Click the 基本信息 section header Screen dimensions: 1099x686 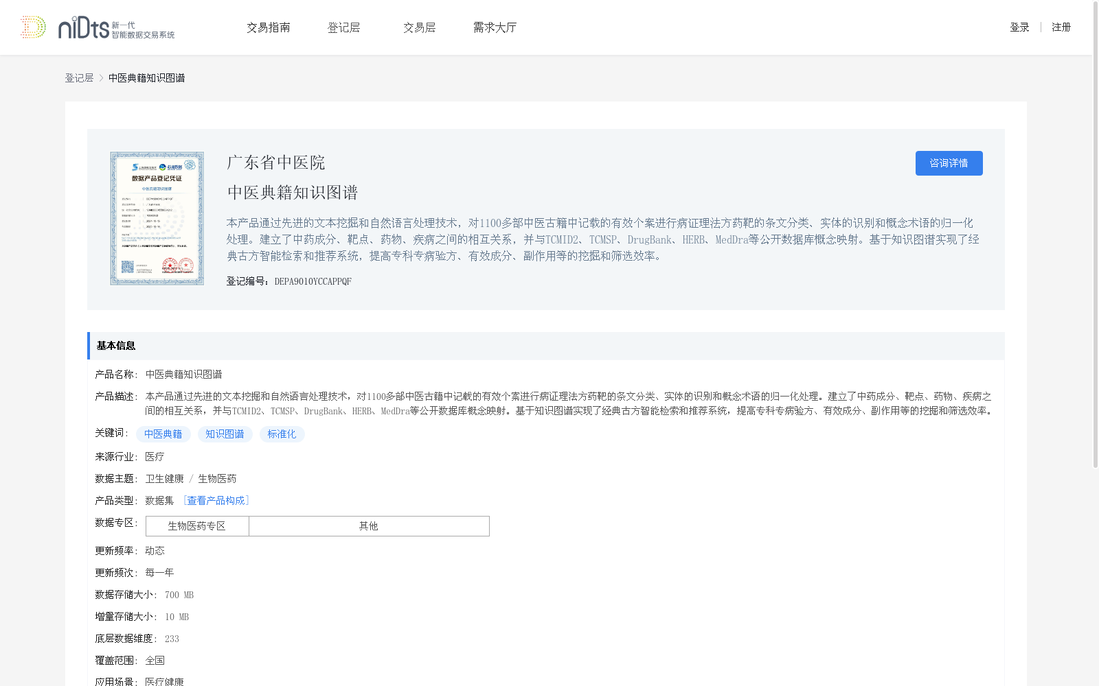pyautogui.click(x=545, y=346)
